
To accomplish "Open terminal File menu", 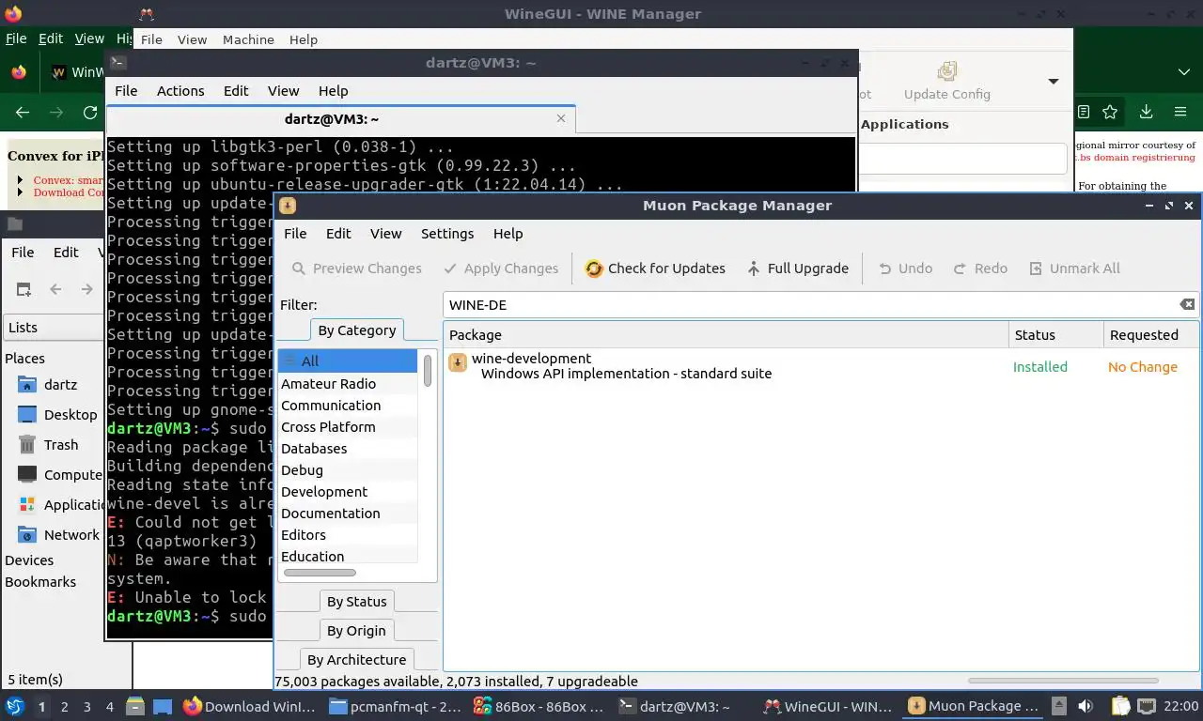I will click(x=126, y=91).
